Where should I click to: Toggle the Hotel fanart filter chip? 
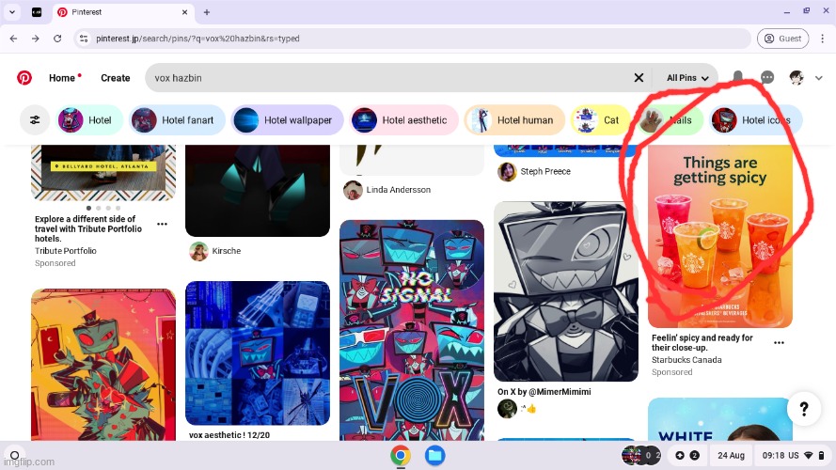pyautogui.click(x=175, y=120)
